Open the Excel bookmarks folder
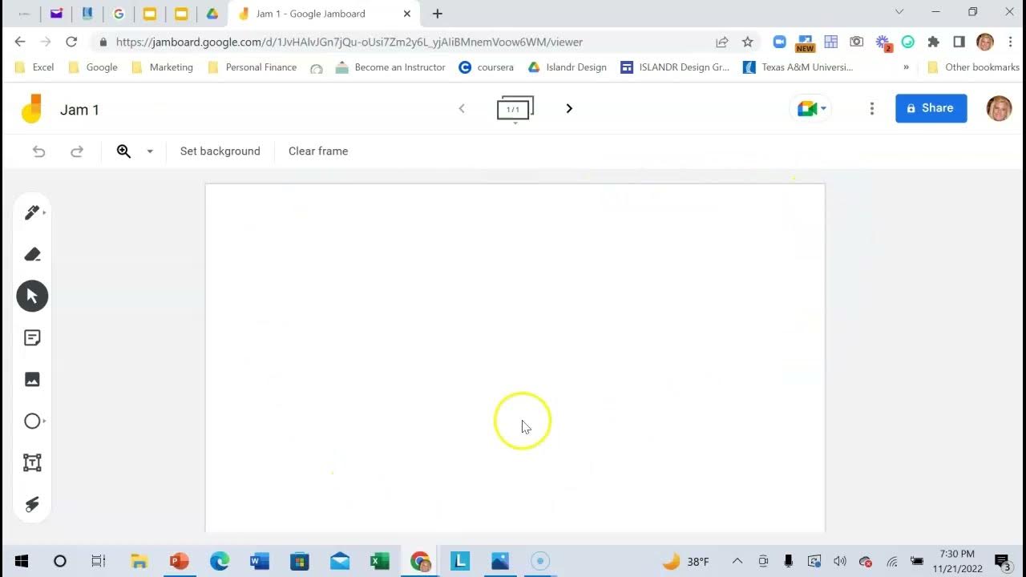 (x=34, y=67)
